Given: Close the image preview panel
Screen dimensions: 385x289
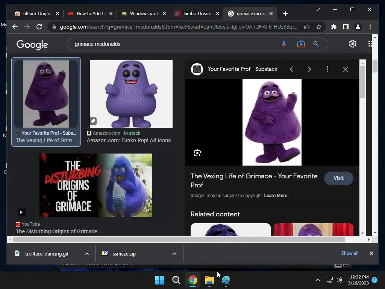Looking at the screenshot, I should pyautogui.click(x=346, y=69).
